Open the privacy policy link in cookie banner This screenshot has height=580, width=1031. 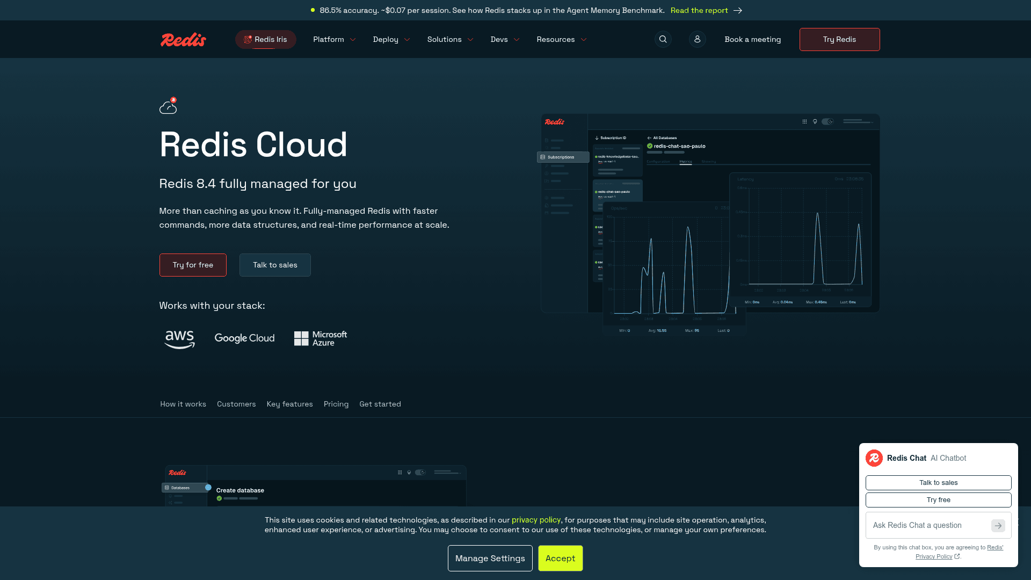click(x=536, y=520)
